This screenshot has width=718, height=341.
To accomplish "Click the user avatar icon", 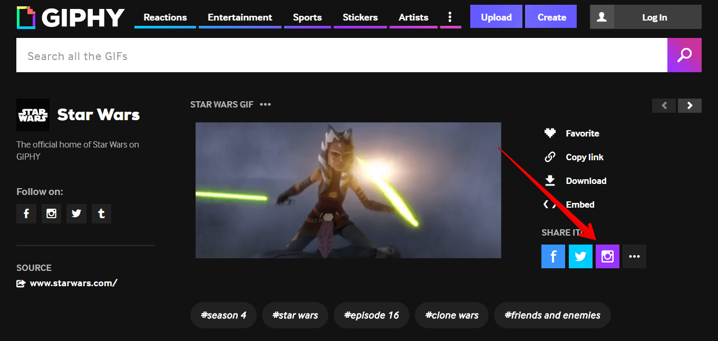I will click(x=602, y=17).
